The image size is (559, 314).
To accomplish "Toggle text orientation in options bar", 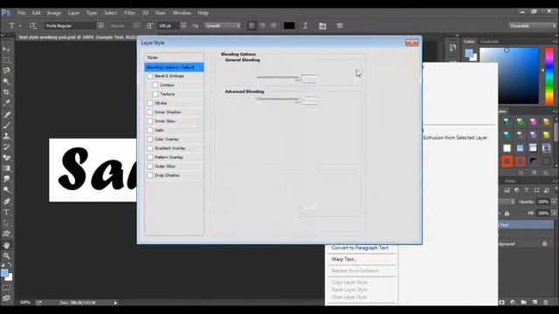I will pyautogui.click(x=33, y=25).
